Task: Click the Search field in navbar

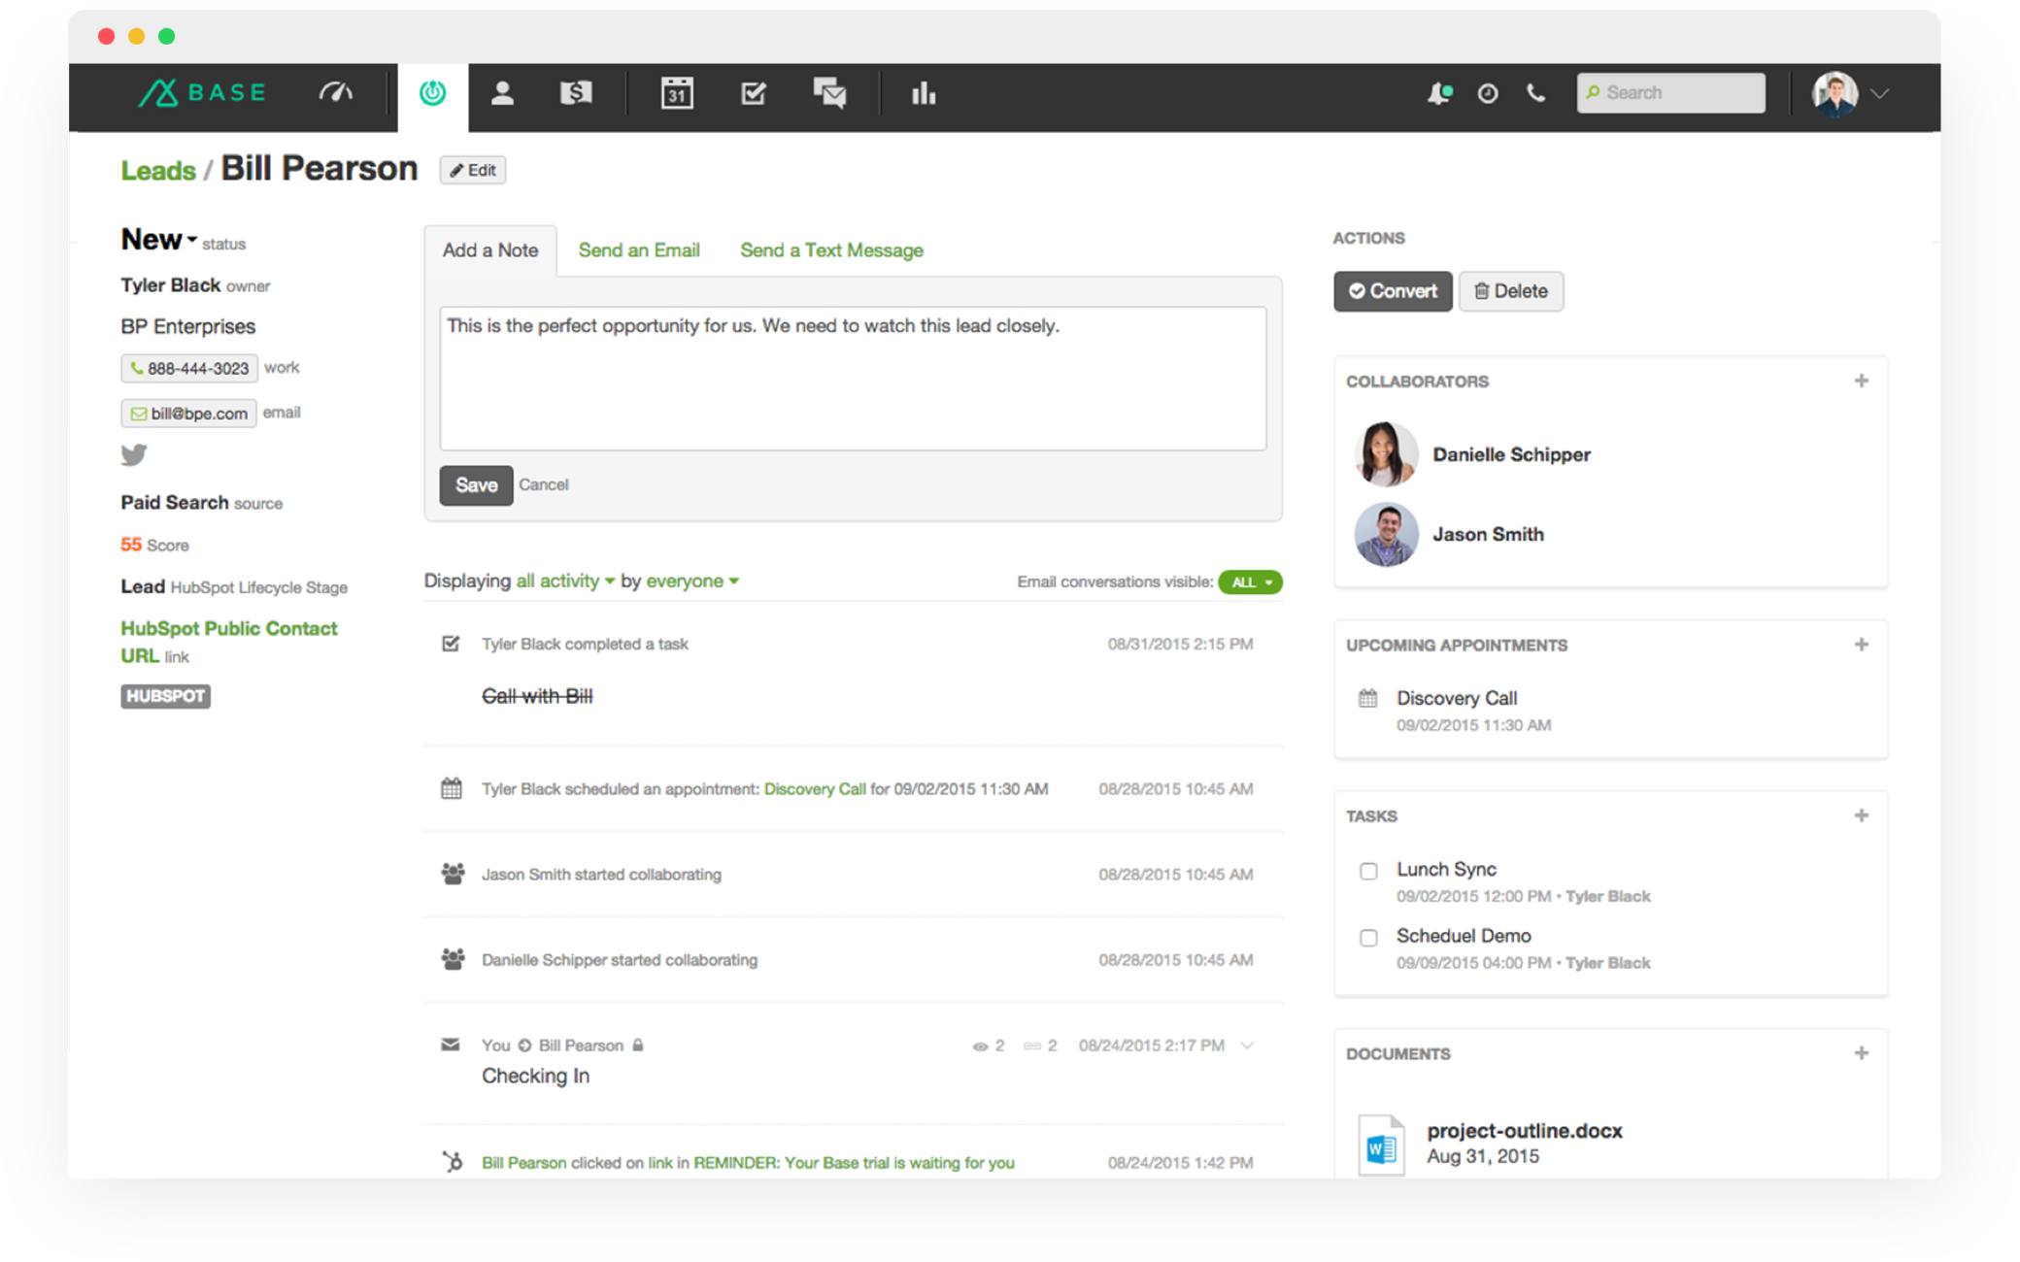Action: tap(1671, 93)
